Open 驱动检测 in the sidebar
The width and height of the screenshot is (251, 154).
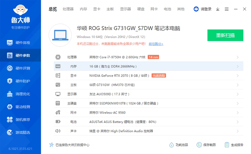(x=20, y=107)
